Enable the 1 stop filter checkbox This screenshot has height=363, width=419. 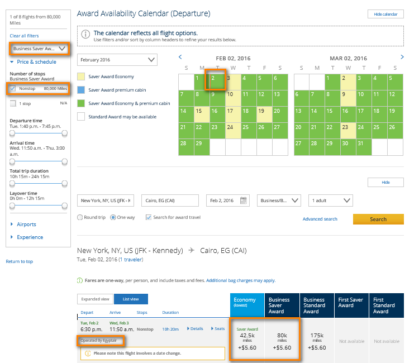pos(13,103)
